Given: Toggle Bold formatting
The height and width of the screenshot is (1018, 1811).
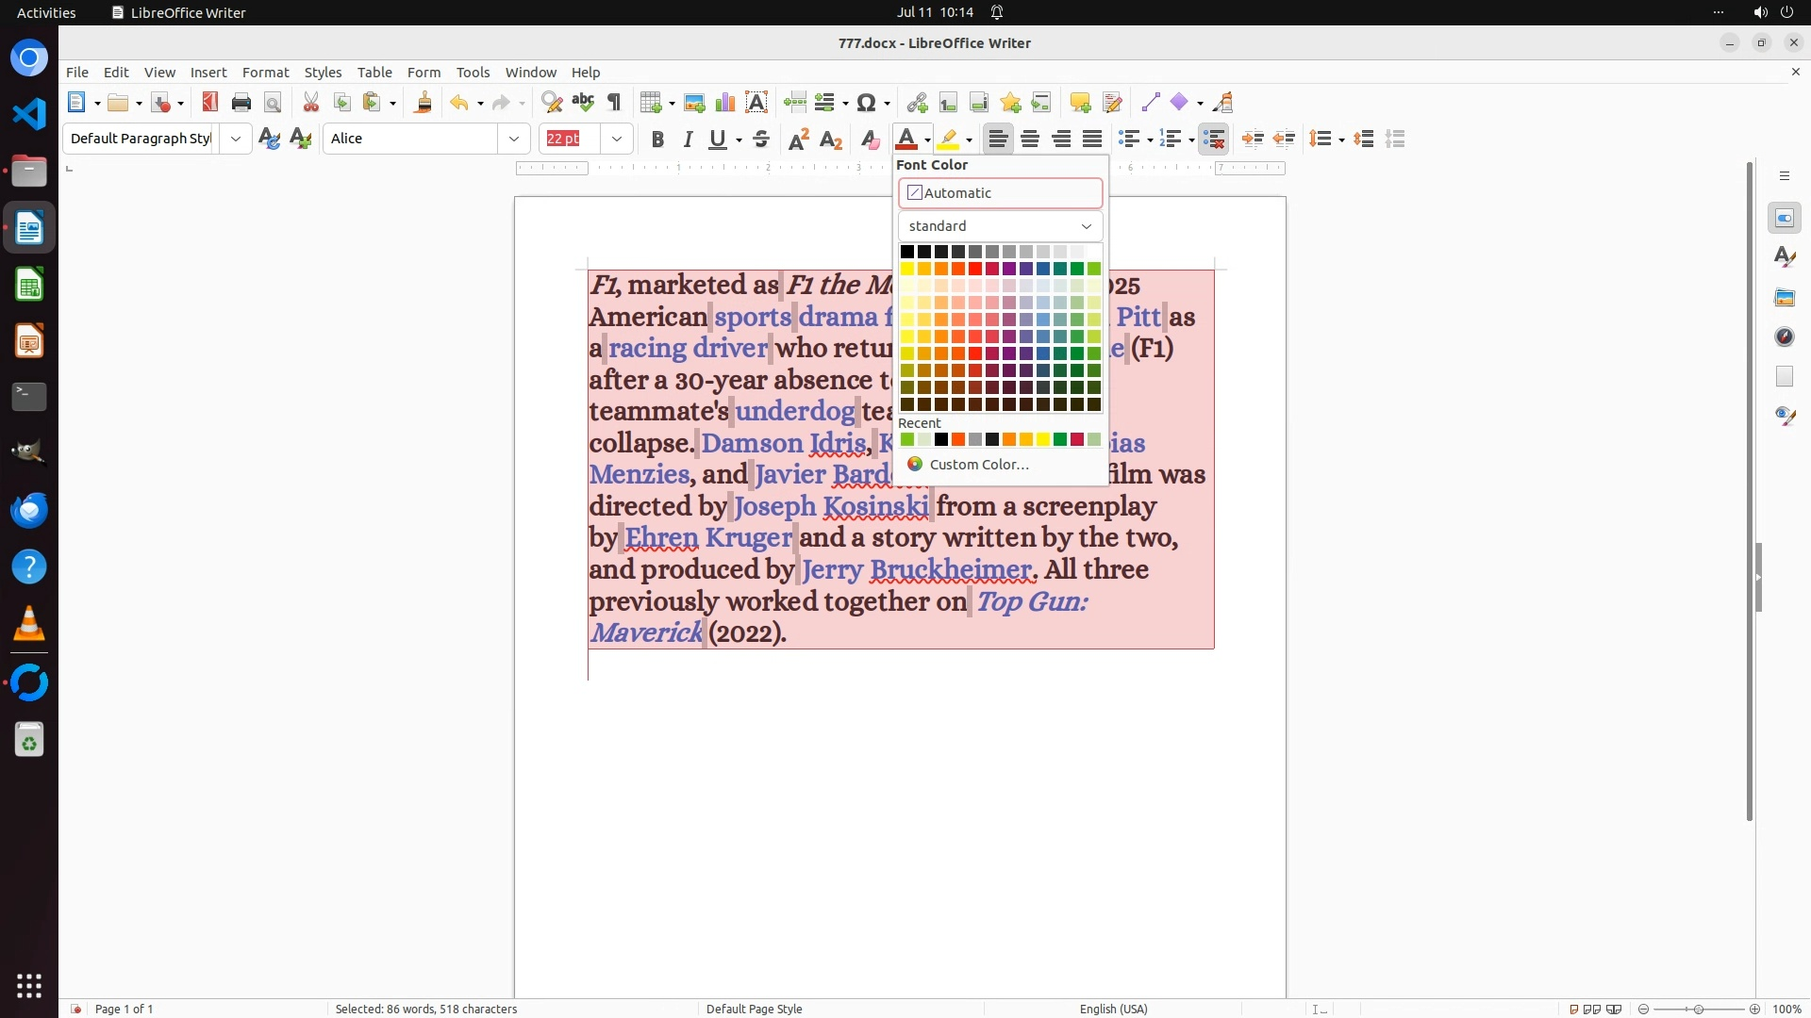Looking at the screenshot, I should click(x=657, y=140).
